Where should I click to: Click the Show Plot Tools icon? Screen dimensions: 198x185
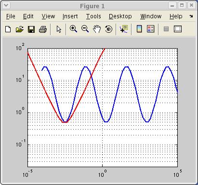(178, 29)
